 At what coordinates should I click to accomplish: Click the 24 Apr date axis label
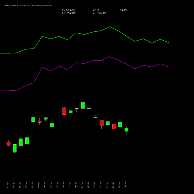(x=100, y=185)
